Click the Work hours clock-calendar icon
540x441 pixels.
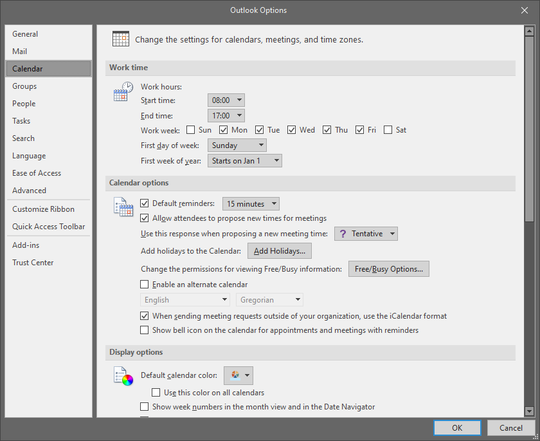coord(123,91)
